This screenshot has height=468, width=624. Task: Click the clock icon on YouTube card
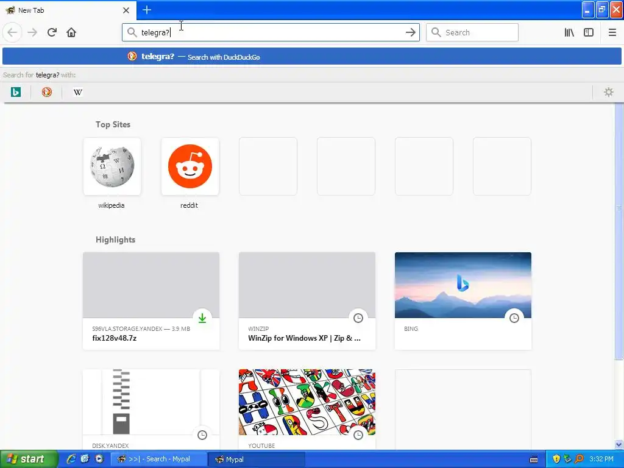[358, 435]
